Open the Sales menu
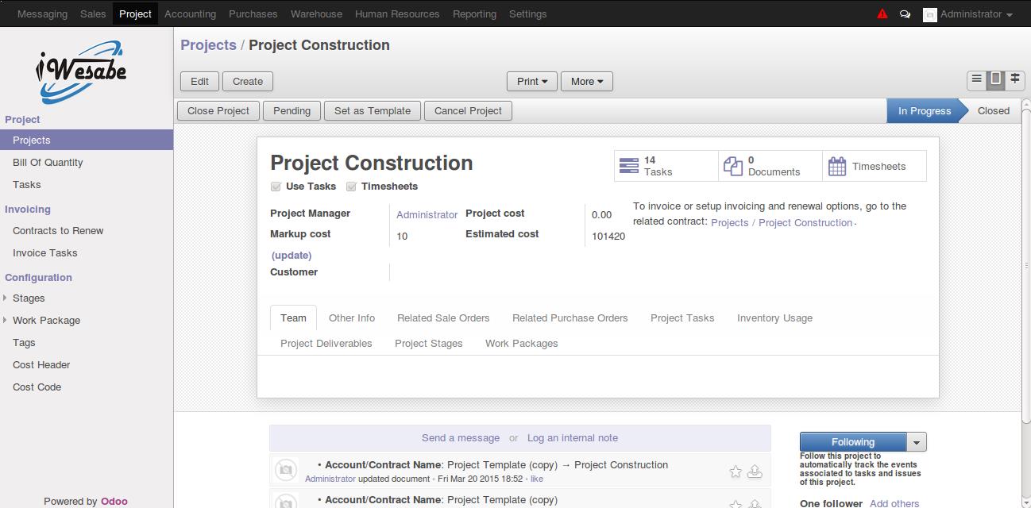Viewport: 1031px width, 508px height. [93, 13]
